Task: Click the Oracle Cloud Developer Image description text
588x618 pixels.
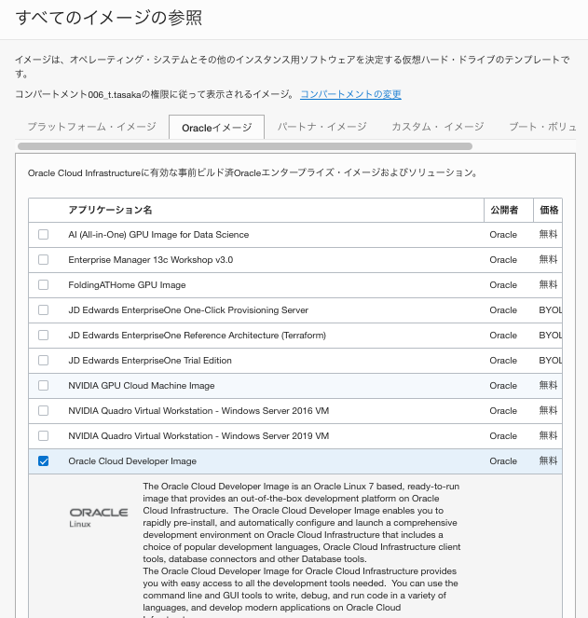Action: (x=302, y=549)
